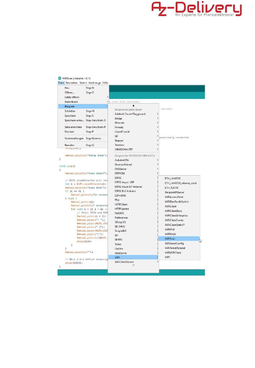The width and height of the screenshot is (255, 368).
Task: Click the Arduino logo in the title bar
Action: pyautogui.click(x=60, y=78)
